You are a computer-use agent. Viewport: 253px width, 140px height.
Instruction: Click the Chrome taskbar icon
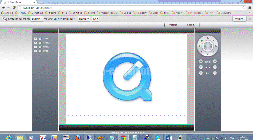pos(123,138)
